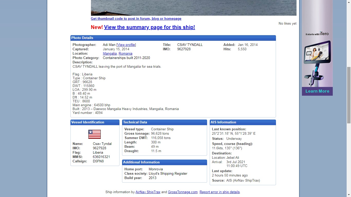The height and width of the screenshot is (197, 351).
Task: Select captured date January 15, 2014
Action: tap(116, 49)
